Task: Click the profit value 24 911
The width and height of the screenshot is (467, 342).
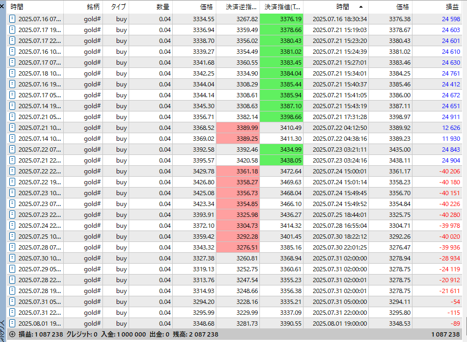Action: point(451,117)
